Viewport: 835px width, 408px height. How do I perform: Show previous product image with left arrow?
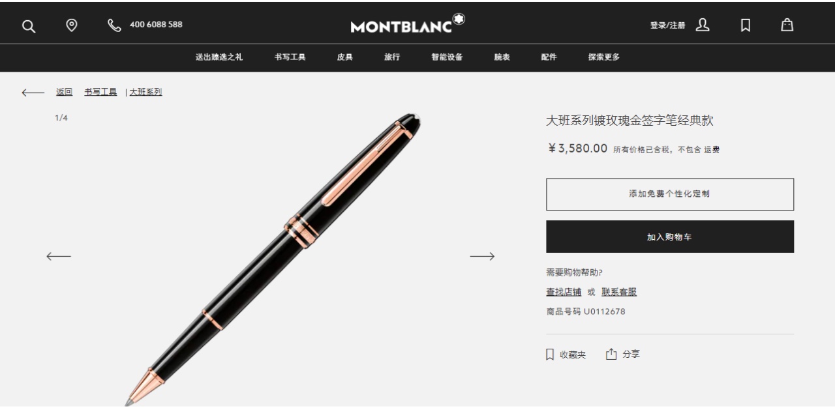tap(59, 256)
